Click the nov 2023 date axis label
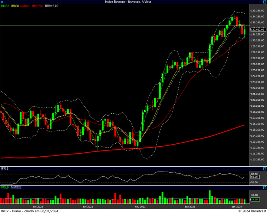This screenshot has width=267, height=213. 140,206
